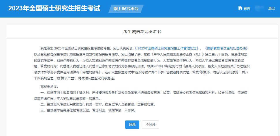
Task: Click the 2023年全国硕士研究生招生考试 site title
Action: tap(54, 8)
